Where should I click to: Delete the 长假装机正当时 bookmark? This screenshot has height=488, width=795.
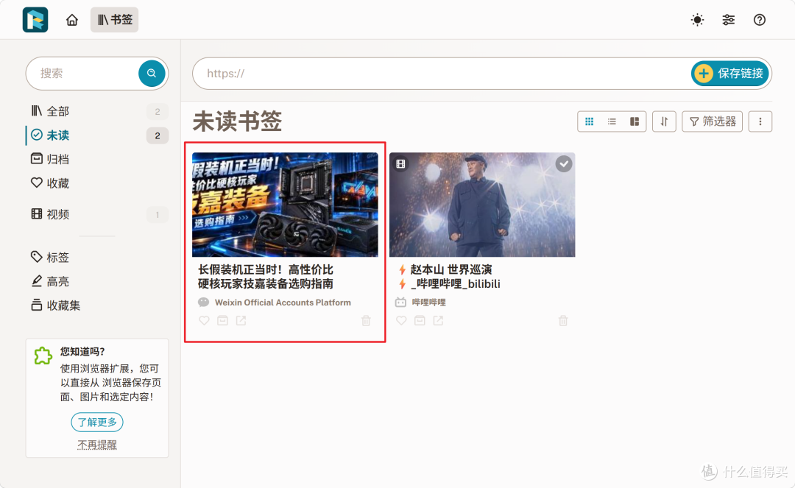coord(366,320)
